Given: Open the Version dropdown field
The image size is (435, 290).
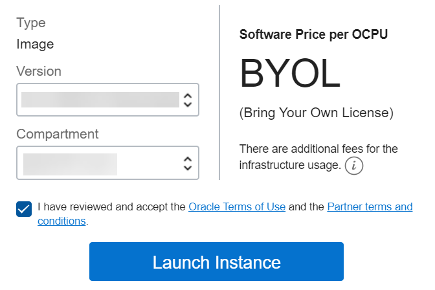Looking at the screenshot, I should pyautogui.click(x=100, y=100).
